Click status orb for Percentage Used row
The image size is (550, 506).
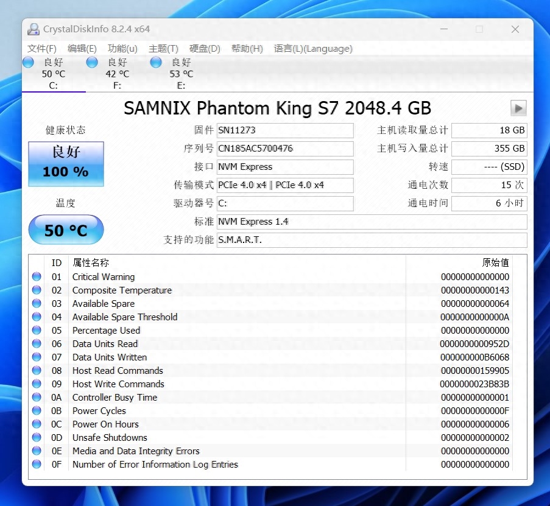click(x=37, y=330)
